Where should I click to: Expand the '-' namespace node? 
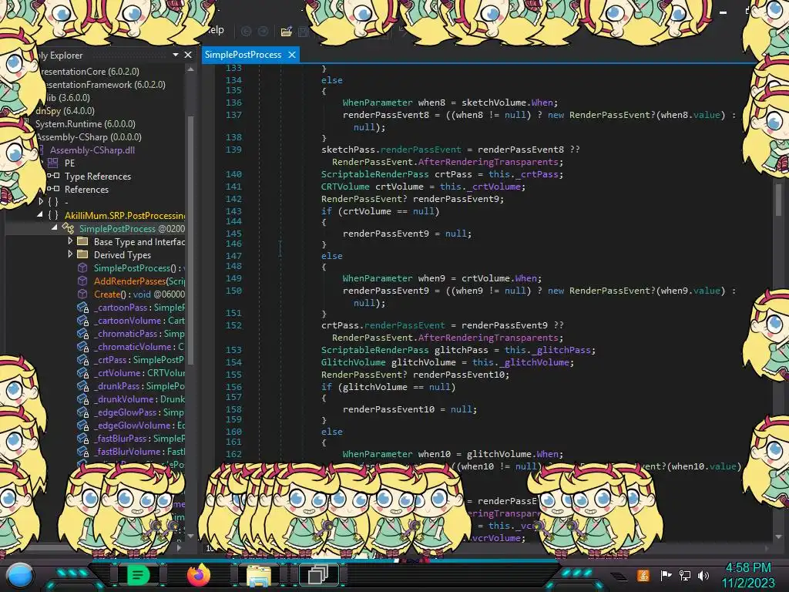pyautogui.click(x=42, y=202)
